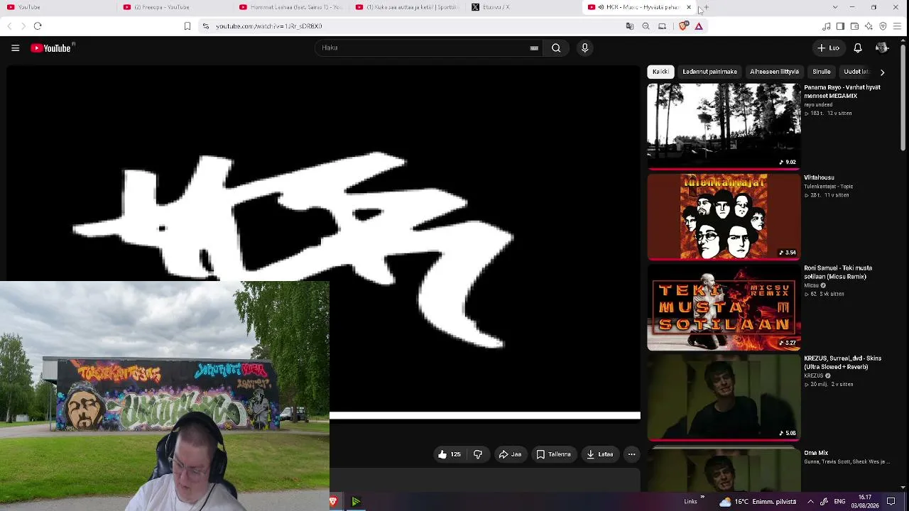This screenshot has width=909, height=511.
Task: Open the Brave wallet icon
Action: coord(854,26)
